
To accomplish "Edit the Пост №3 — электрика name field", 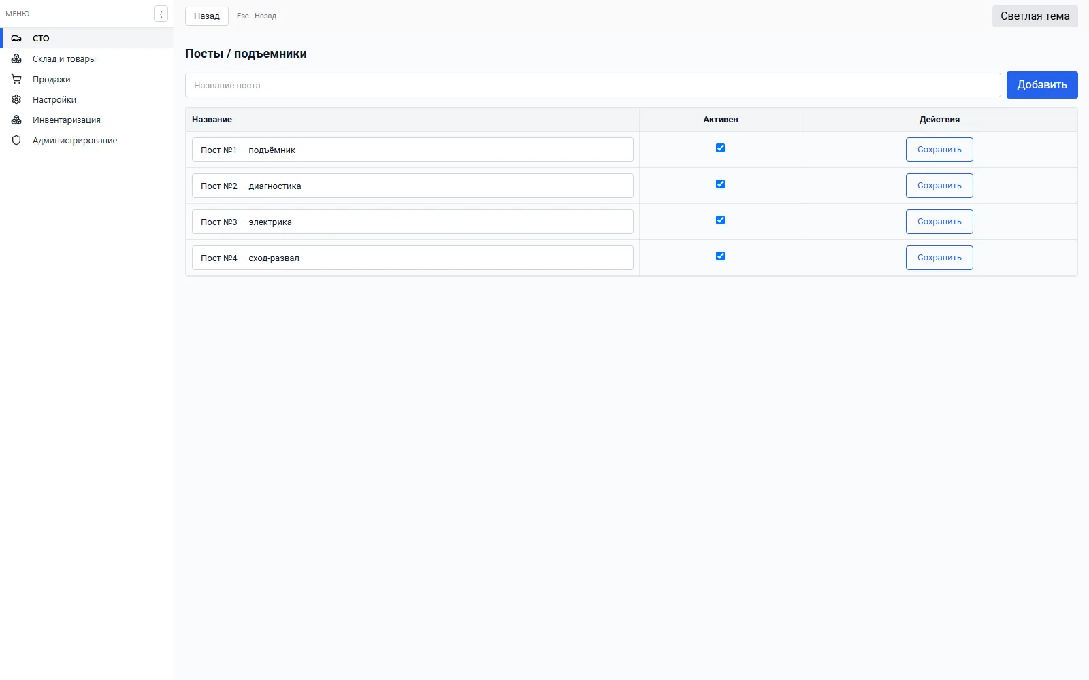I will click(412, 222).
